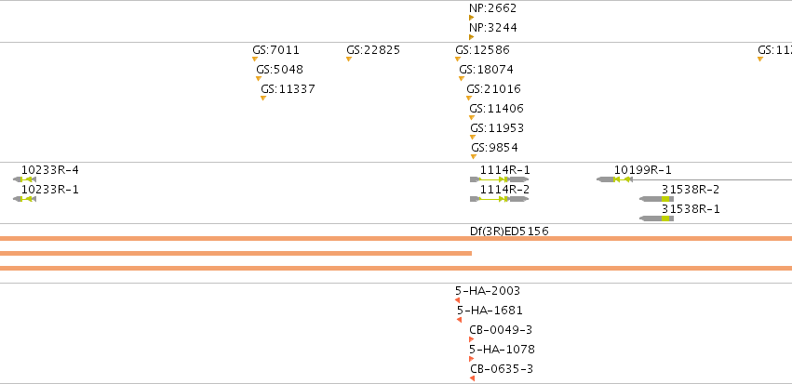Click the 5-HA-1078 label text
Screen dimensions: 792x384
point(502,350)
